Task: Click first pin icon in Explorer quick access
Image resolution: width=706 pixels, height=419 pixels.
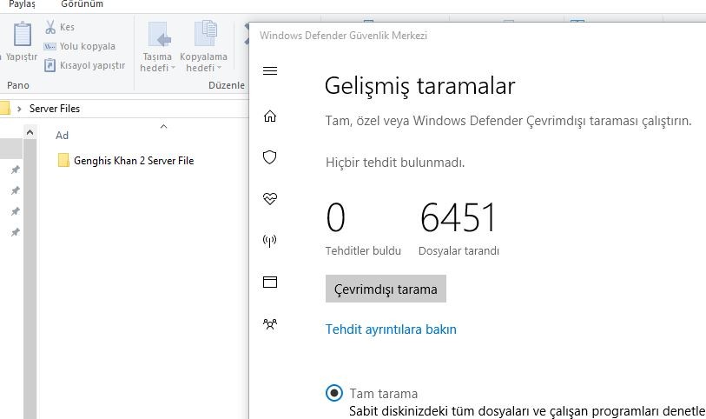Action: point(16,170)
